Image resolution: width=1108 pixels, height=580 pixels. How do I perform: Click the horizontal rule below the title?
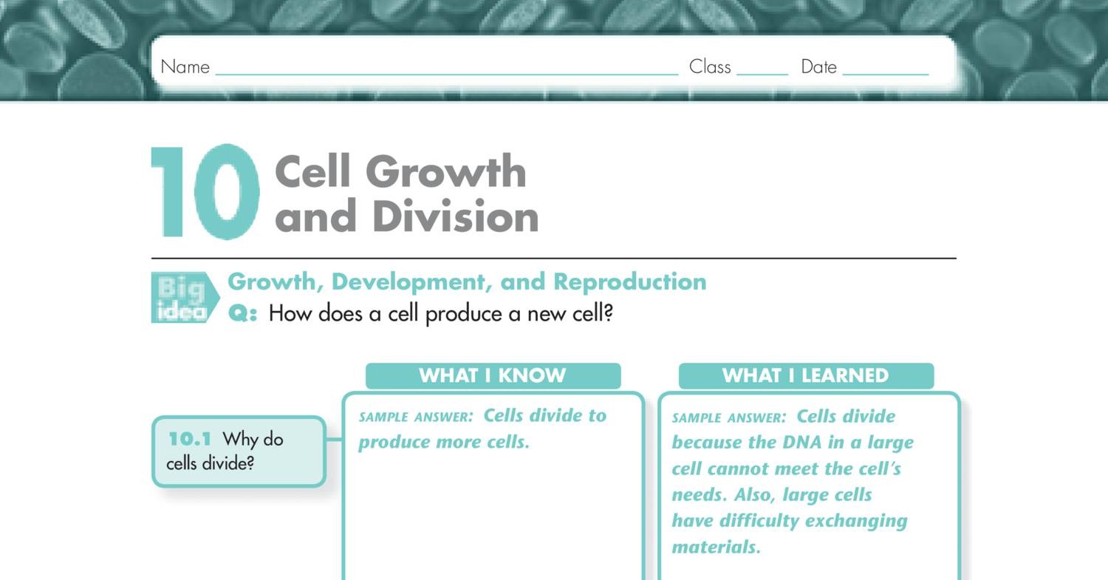pyautogui.click(x=553, y=259)
